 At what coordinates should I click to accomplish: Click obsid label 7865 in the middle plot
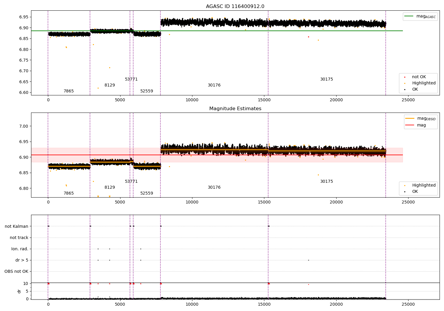(x=69, y=193)
